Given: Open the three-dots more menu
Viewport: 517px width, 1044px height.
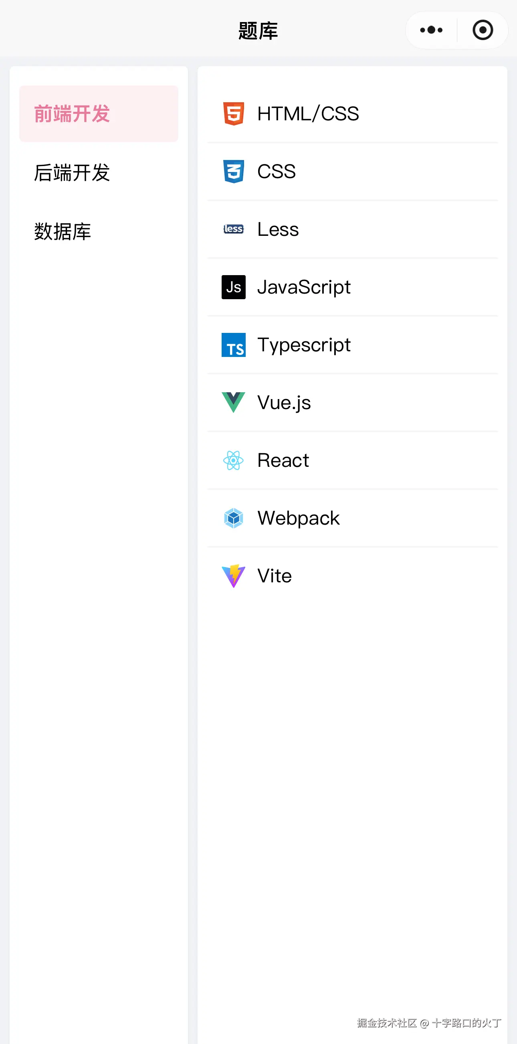Looking at the screenshot, I should click(x=431, y=30).
